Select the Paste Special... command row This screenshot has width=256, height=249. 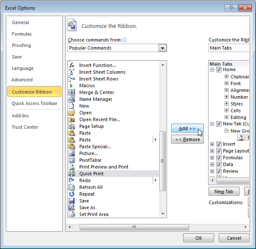coord(113,147)
